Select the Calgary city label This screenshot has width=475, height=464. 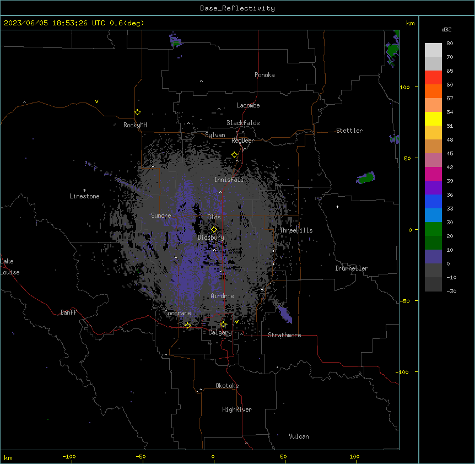tap(220, 332)
